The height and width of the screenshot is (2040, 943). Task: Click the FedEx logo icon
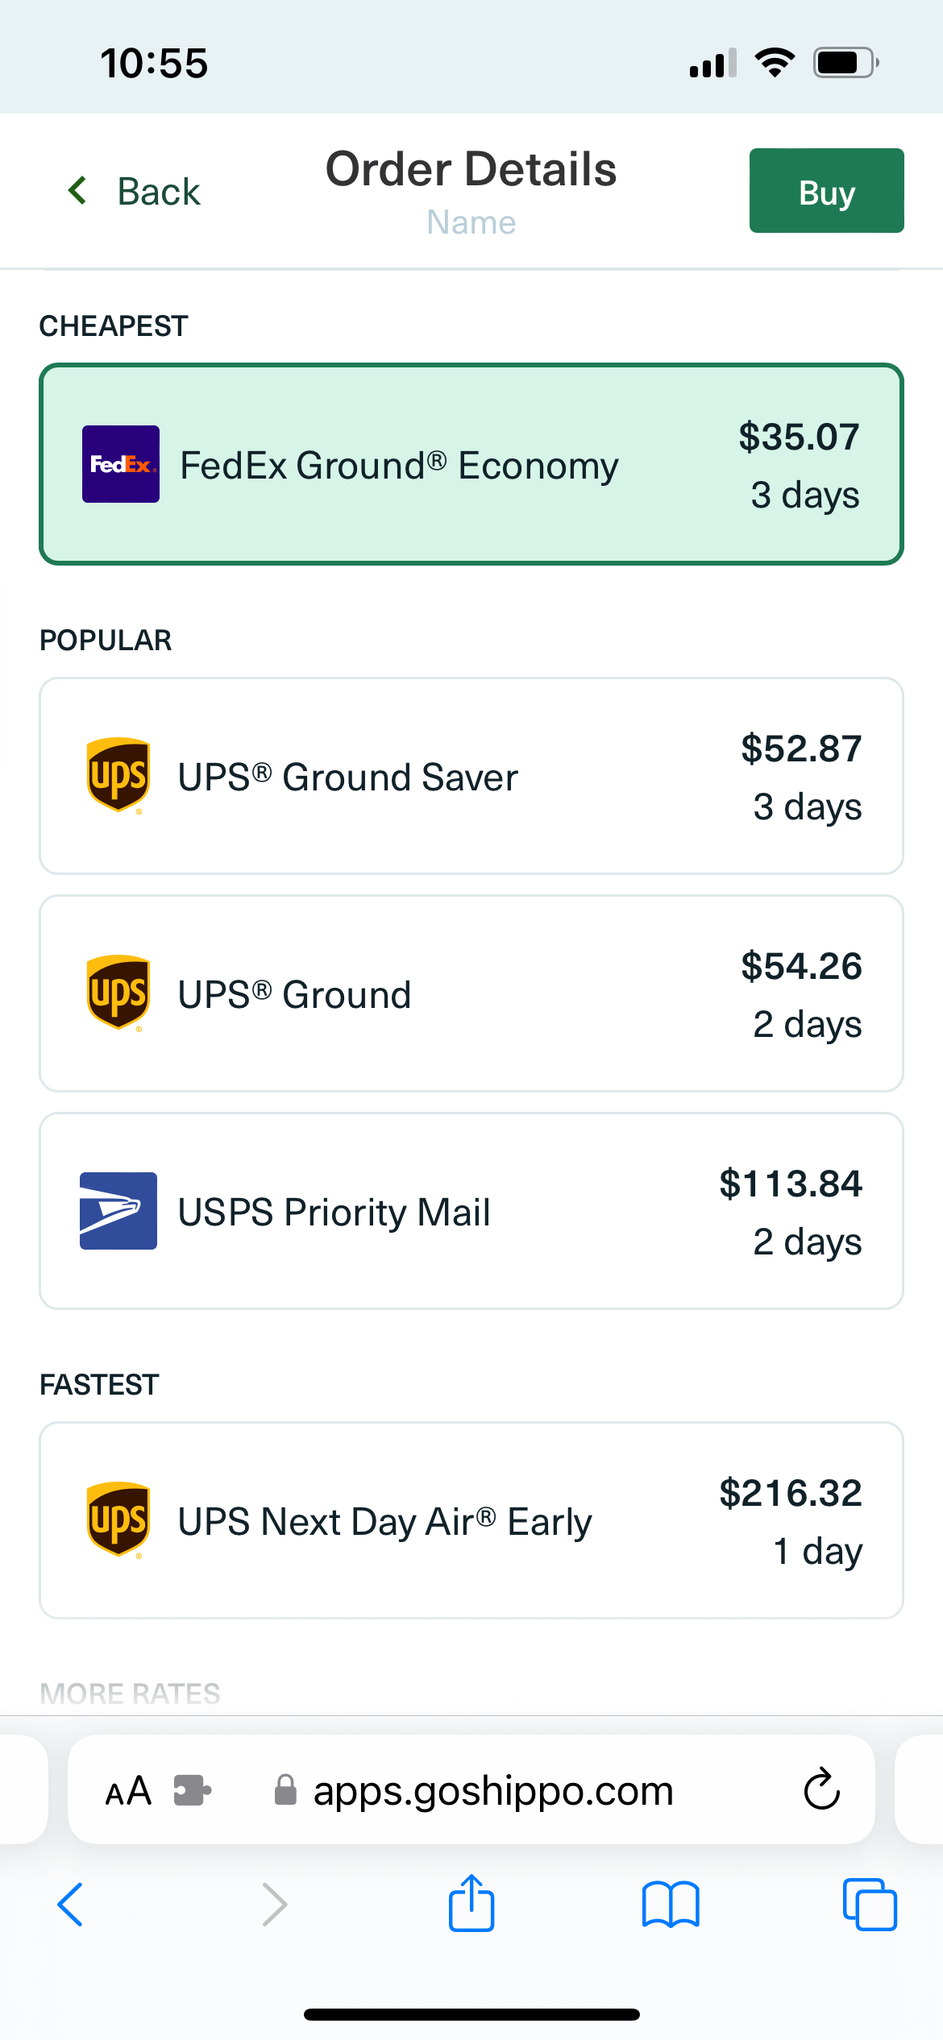121,464
